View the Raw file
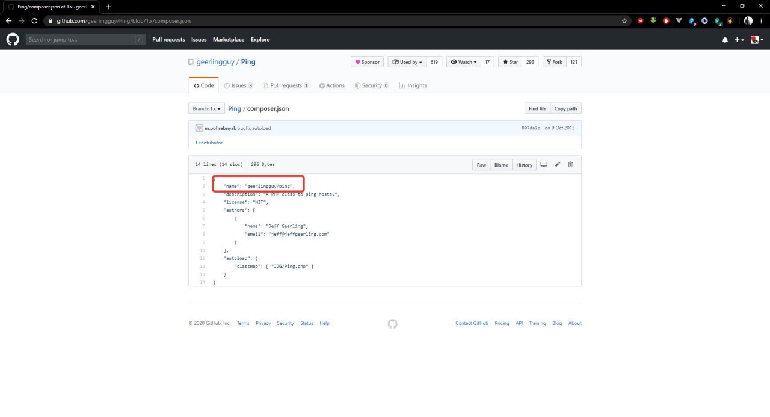770x417 pixels. [x=481, y=165]
